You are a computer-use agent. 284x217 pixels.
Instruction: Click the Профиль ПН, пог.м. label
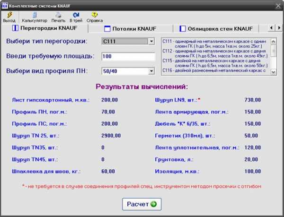39,112
